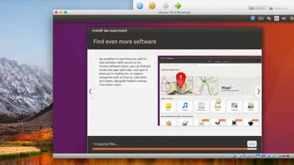
Task: Click the blue display monitor icon in VM status bar
Action: point(258,156)
